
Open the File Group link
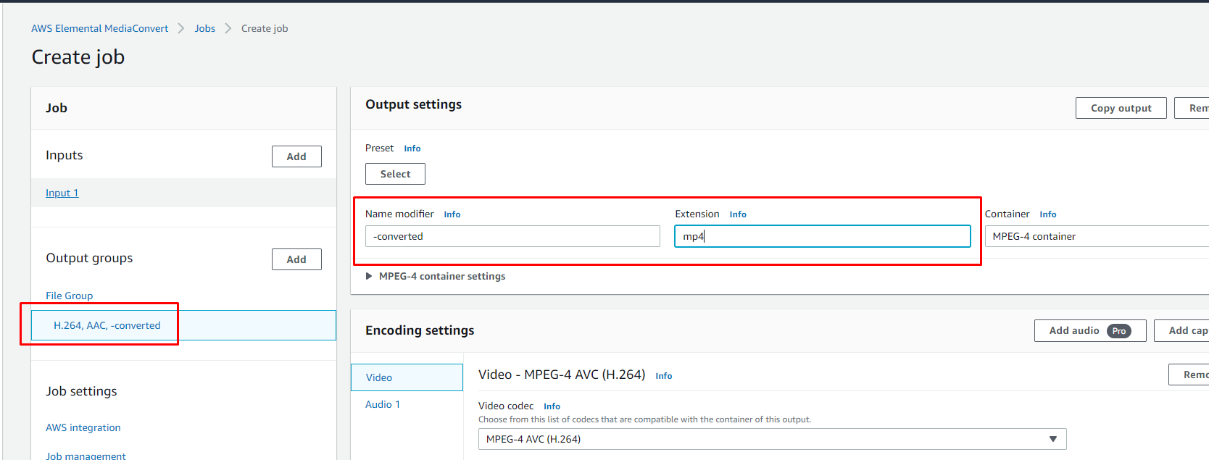70,296
